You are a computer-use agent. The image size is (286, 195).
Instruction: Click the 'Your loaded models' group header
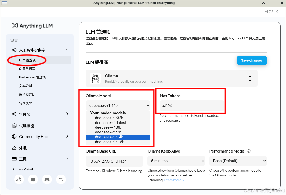coord(108,113)
